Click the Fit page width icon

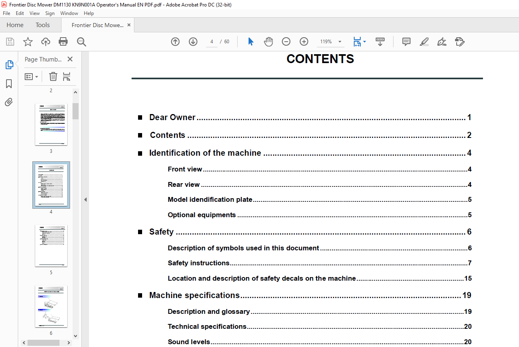357,42
